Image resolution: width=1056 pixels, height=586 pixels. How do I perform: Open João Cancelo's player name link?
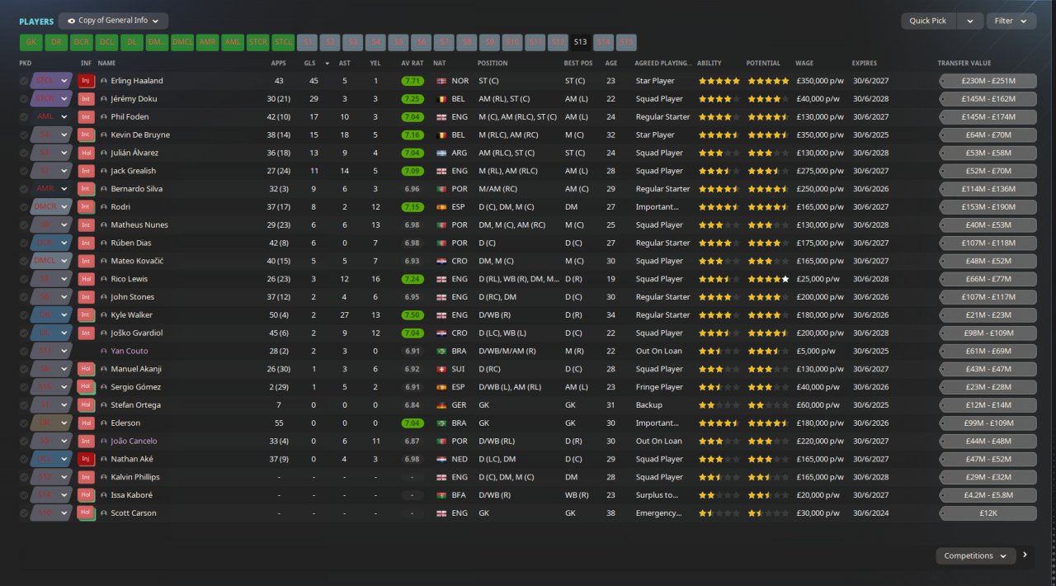[x=134, y=441]
